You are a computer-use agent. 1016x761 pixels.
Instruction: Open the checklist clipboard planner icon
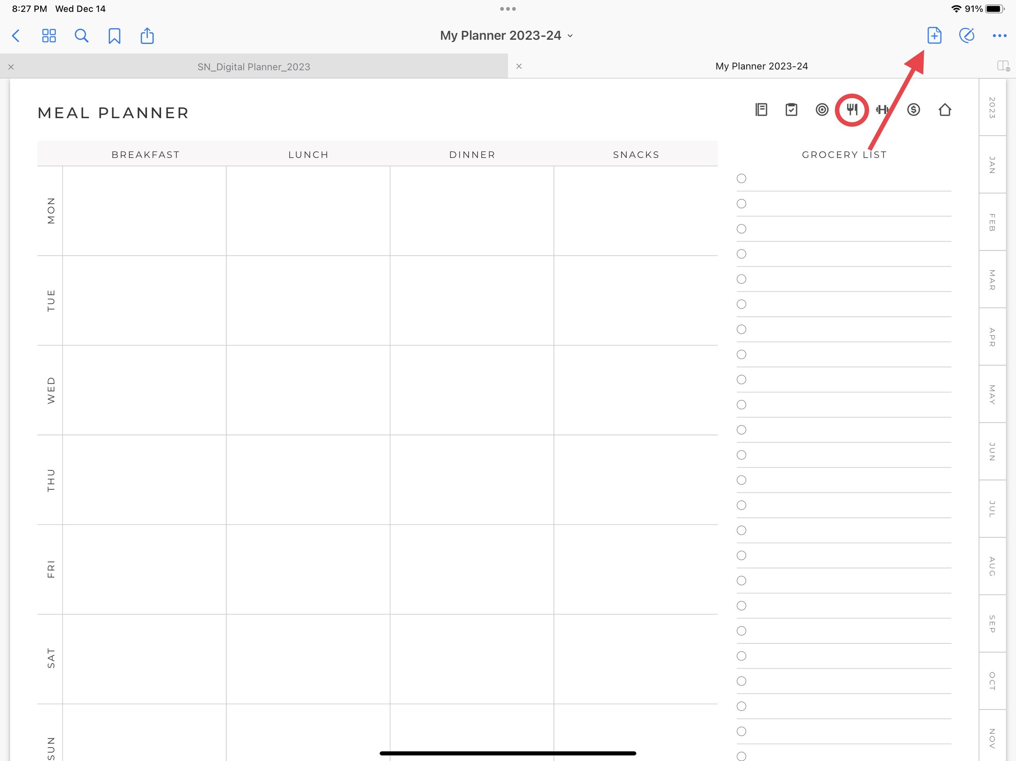[791, 110]
